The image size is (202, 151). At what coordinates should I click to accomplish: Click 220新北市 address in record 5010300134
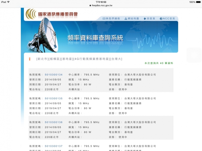click(x=52, y=89)
